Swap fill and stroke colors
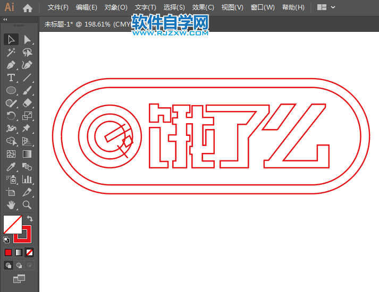The width and height of the screenshot is (379, 292). pyautogui.click(x=30, y=219)
